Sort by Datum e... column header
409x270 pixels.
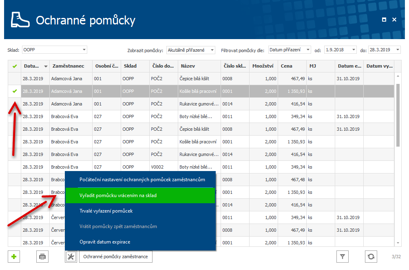click(x=349, y=66)
